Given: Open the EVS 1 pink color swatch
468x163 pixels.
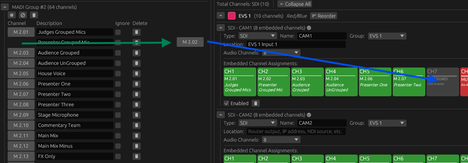Looking at the screenshot, I should click(x=231, y=16).
